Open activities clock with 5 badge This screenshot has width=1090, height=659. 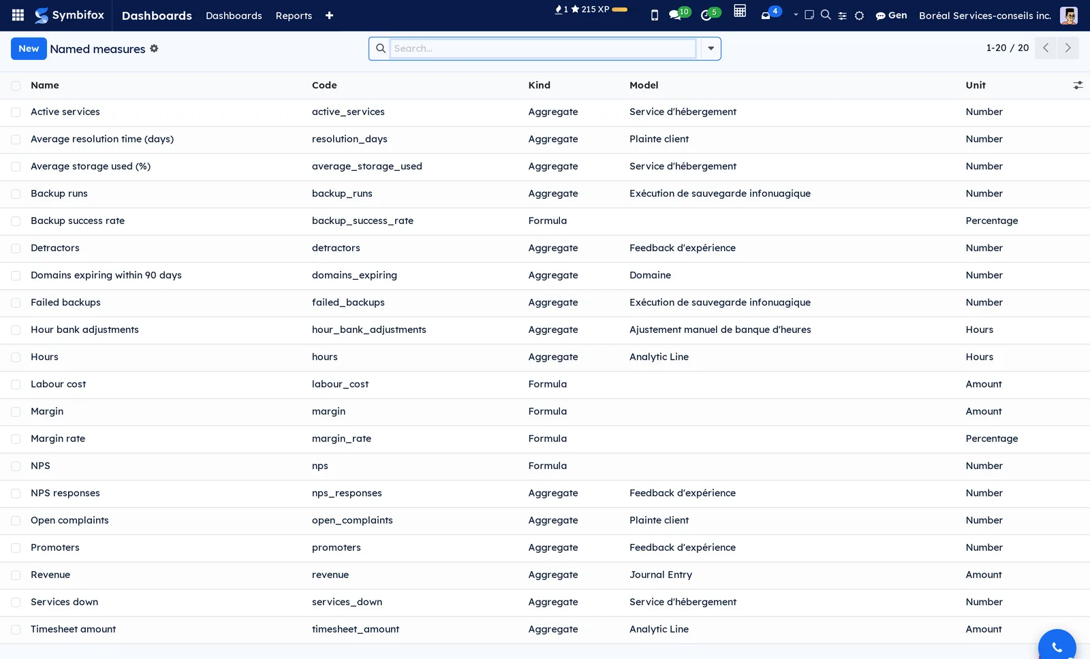click(710, 14)
